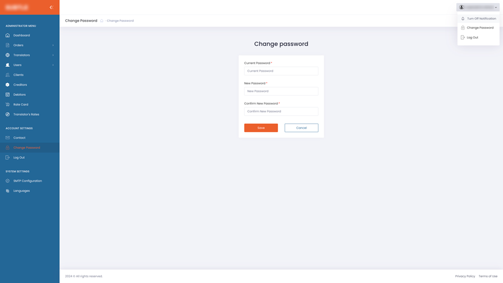Click the Clients icon in sidebar
The width and height of the screenshot is (503, 283).
click(8, 75)
